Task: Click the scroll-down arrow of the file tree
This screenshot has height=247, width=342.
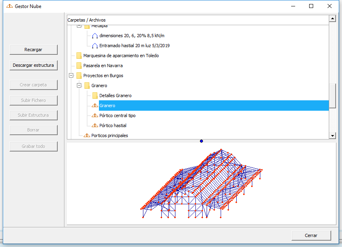Action: pos(332,136)
